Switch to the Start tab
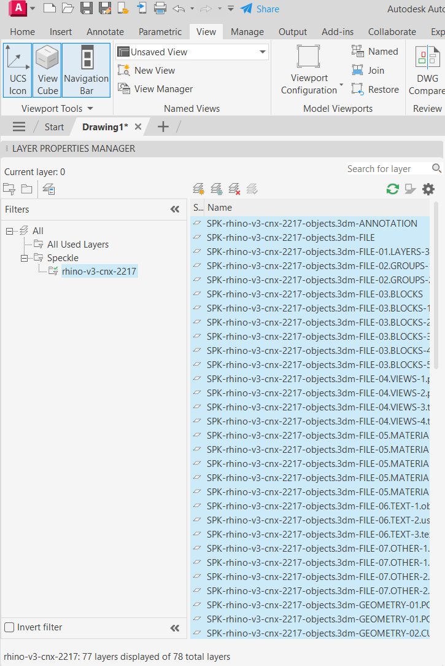Image resolution: width=445 pixels, height=666 pixels. (54, 127)
